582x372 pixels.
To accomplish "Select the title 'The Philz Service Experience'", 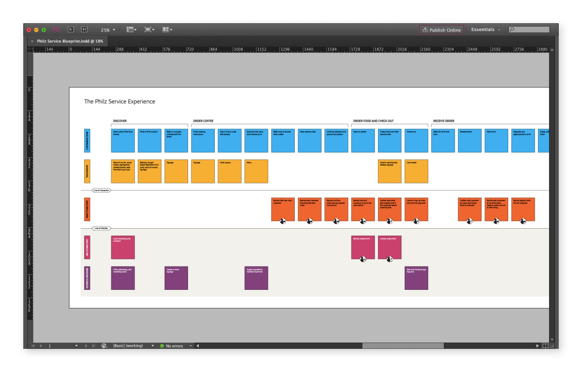I will pyautogui.click(x=120, y=101).
